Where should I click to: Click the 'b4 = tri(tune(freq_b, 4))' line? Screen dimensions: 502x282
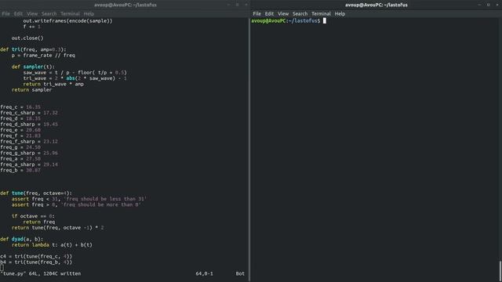click(36, 262)
